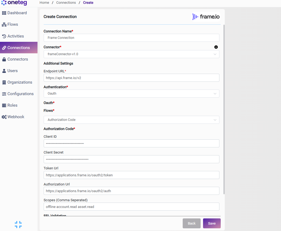Click the Activities history icon
The width and height of the screenshot is (281, 231).
4,36
